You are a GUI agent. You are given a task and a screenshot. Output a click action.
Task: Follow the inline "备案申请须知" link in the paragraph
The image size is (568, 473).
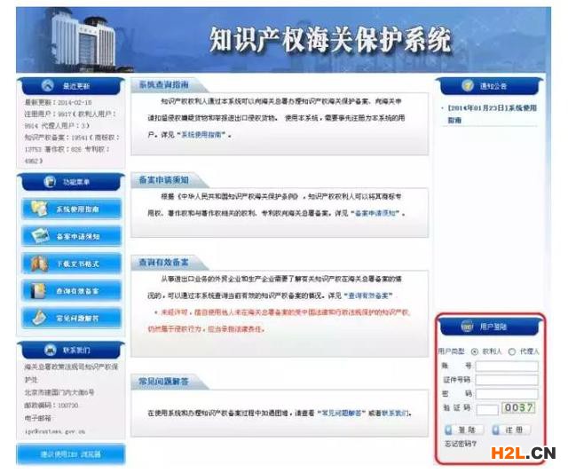click(375, 213)
